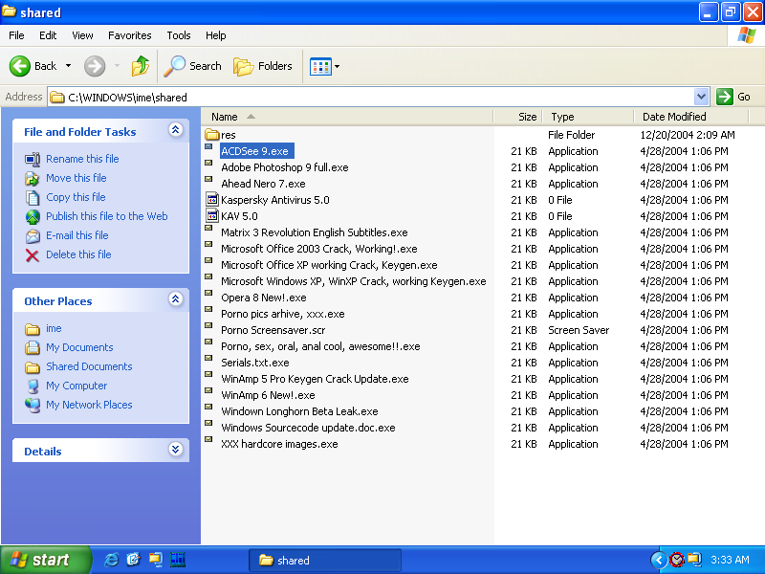Click the red Delete X icon
The height and width of the screenshot is (574, 765).
pos(33,254)
